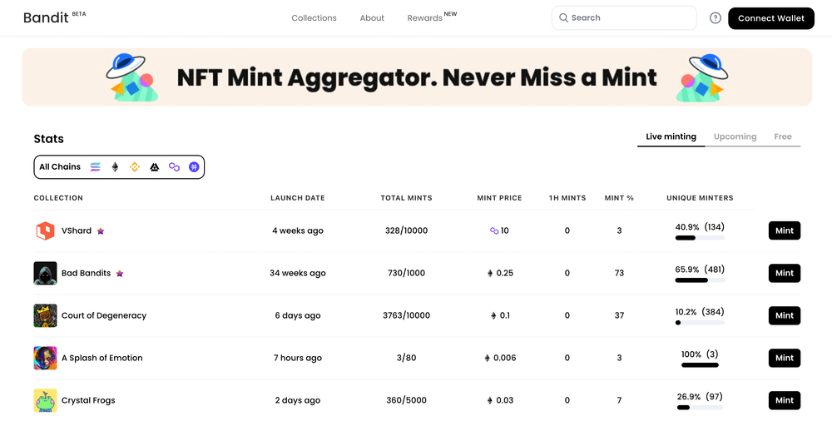Click '7 hours ago' launch date
Viewport: 832px width, 421px height.
(298, 359)
